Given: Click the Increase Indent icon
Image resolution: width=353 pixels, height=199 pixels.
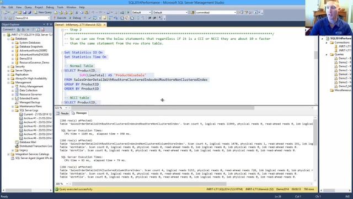Looking at the screenshot, I should pos(154,18).
